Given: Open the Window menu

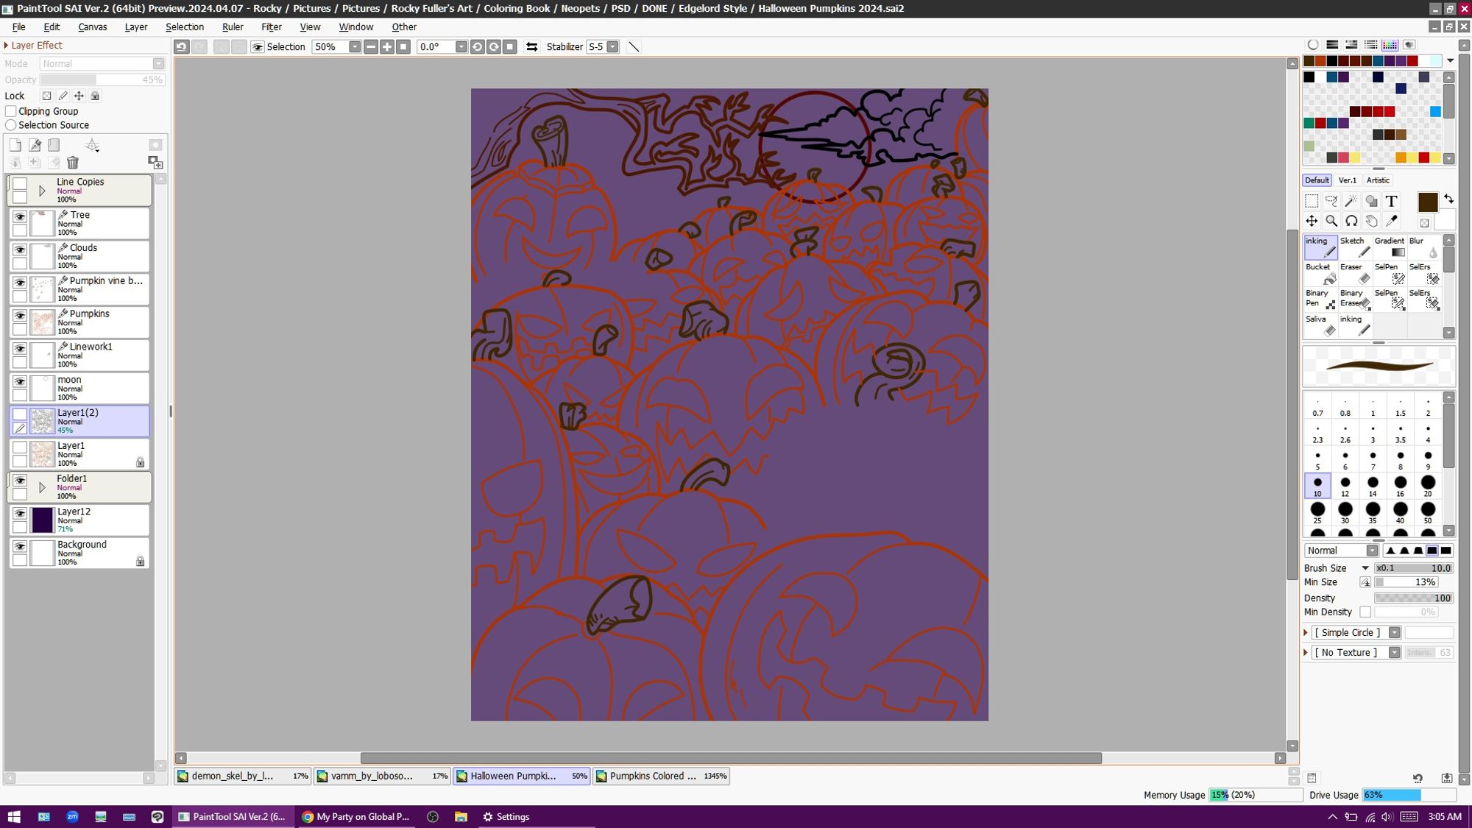Looking at the screenshot, I should tap(355, 26).
